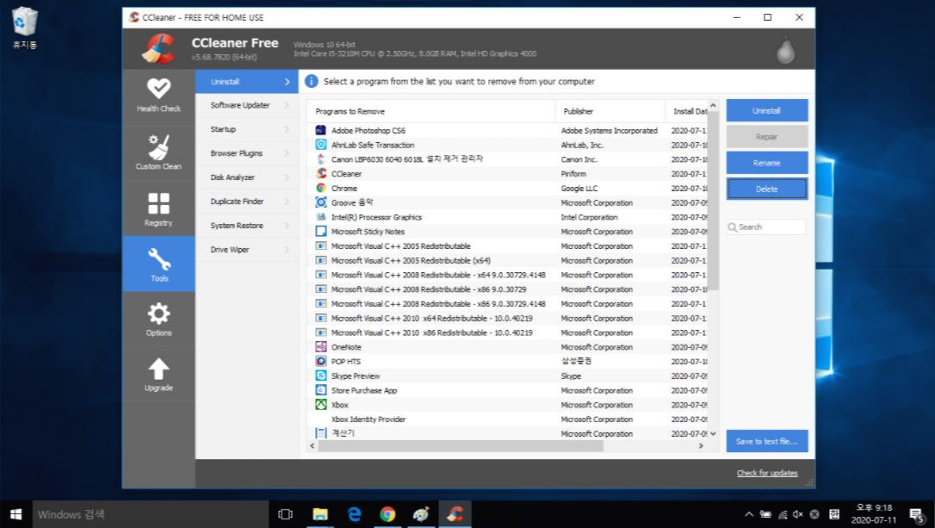Open the Browser Plugins tool
This screenshot has width=935, height=528.
pos(247,153)
